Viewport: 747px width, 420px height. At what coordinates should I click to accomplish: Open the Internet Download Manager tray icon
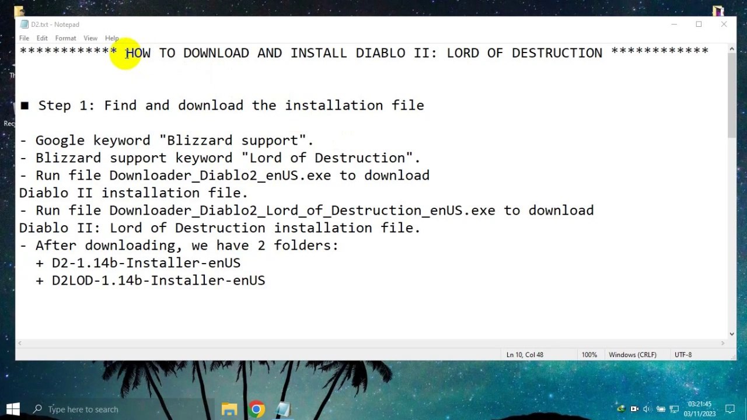click(x=621, y=409)
